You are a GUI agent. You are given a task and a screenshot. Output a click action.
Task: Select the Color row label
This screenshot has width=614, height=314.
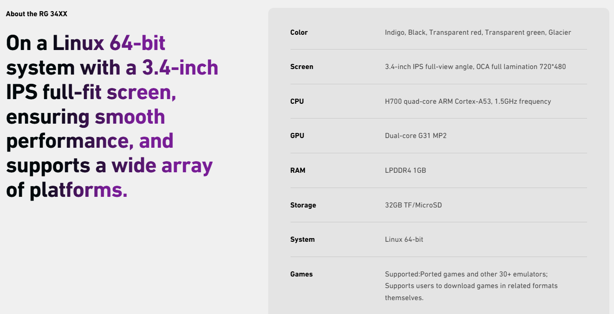pos(299,32)
